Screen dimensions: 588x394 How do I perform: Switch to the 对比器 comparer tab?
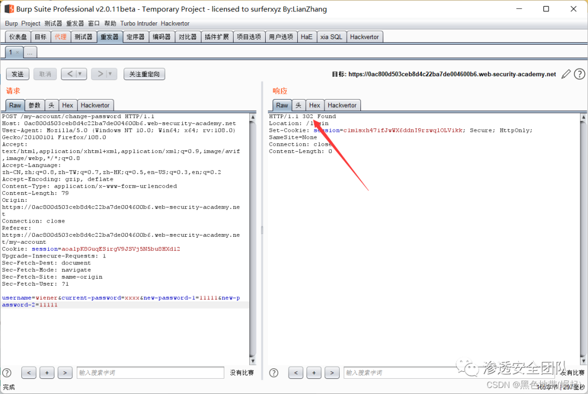coord(187,37)
